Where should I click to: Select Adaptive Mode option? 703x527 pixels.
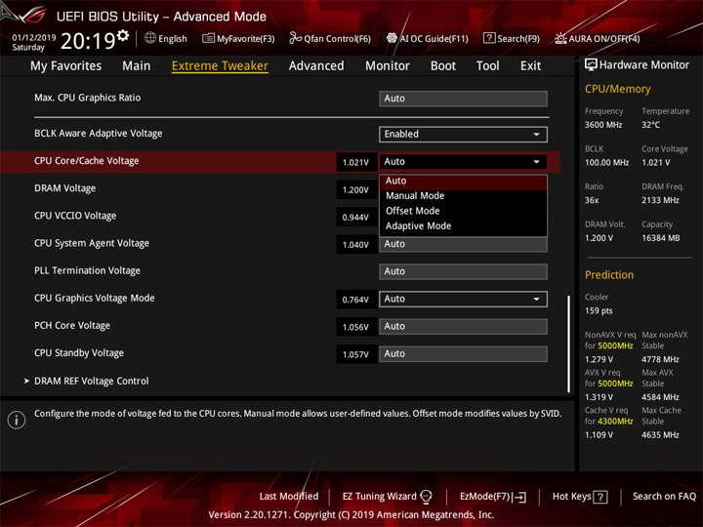click(463, 226)
